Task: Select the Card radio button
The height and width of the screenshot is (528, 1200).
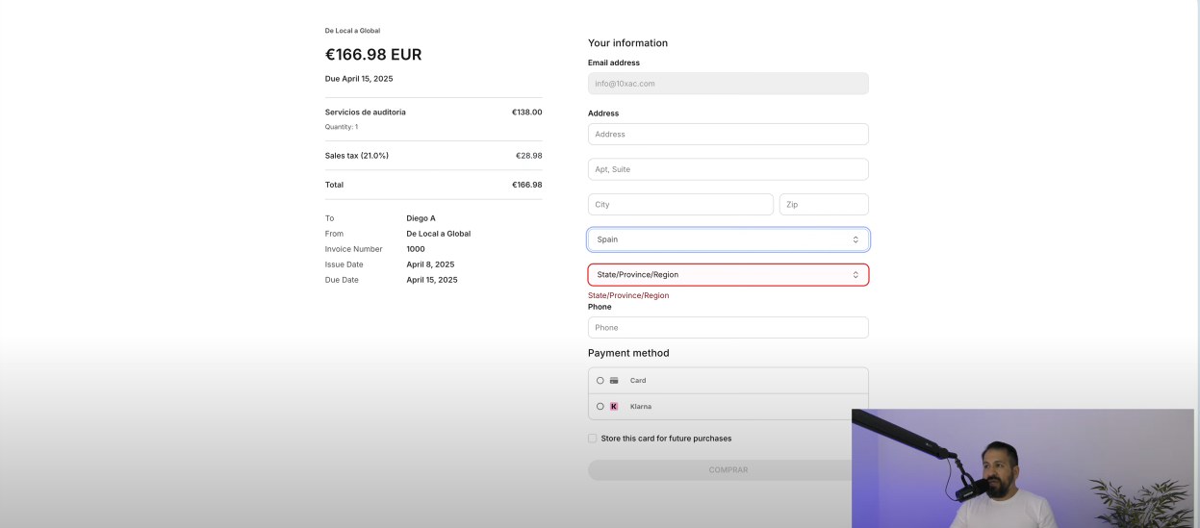Action: tap(600, 381)
